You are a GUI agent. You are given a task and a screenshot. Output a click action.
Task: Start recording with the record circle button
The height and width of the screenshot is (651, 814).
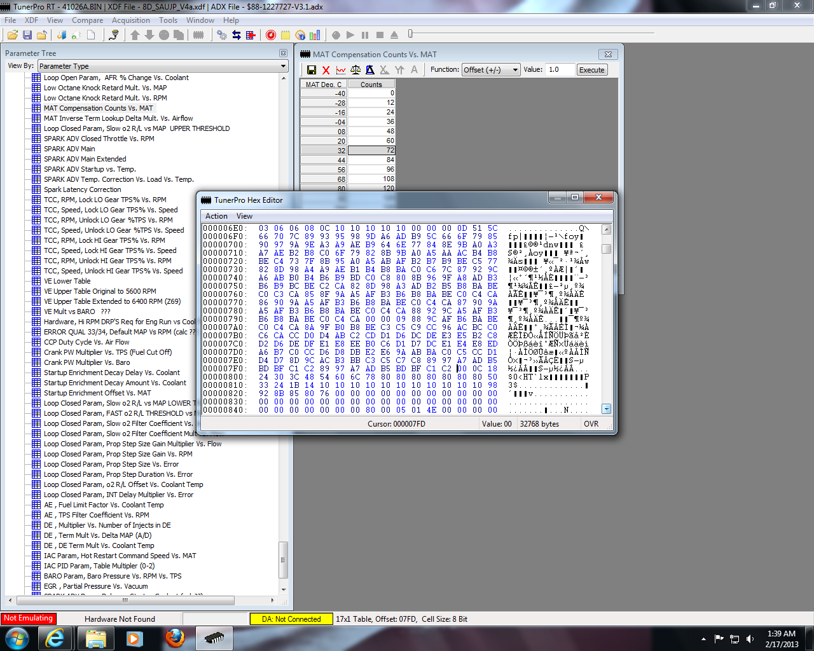[336, 35]
